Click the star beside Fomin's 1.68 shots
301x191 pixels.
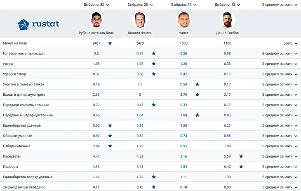pos(153,64)
